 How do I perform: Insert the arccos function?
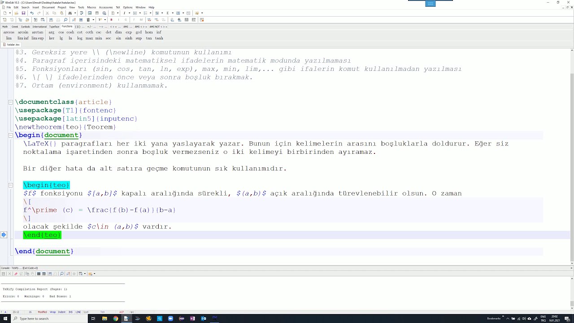(x=9, y=32)
